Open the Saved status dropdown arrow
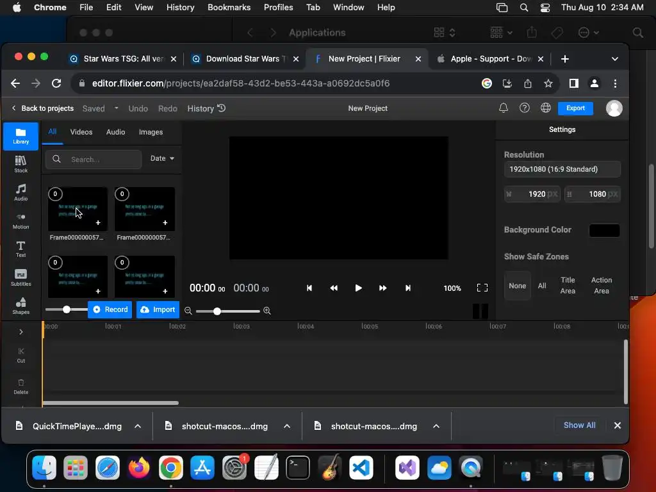 (117, 108)
